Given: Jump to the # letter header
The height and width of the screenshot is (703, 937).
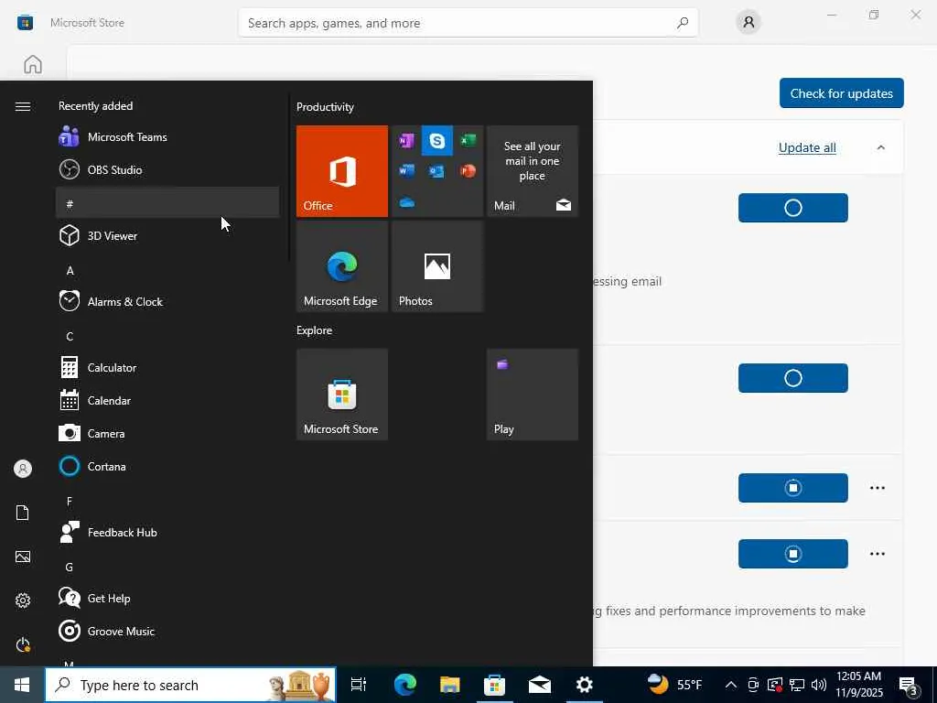Looking at the screenshot, I should tap(167, 202).
